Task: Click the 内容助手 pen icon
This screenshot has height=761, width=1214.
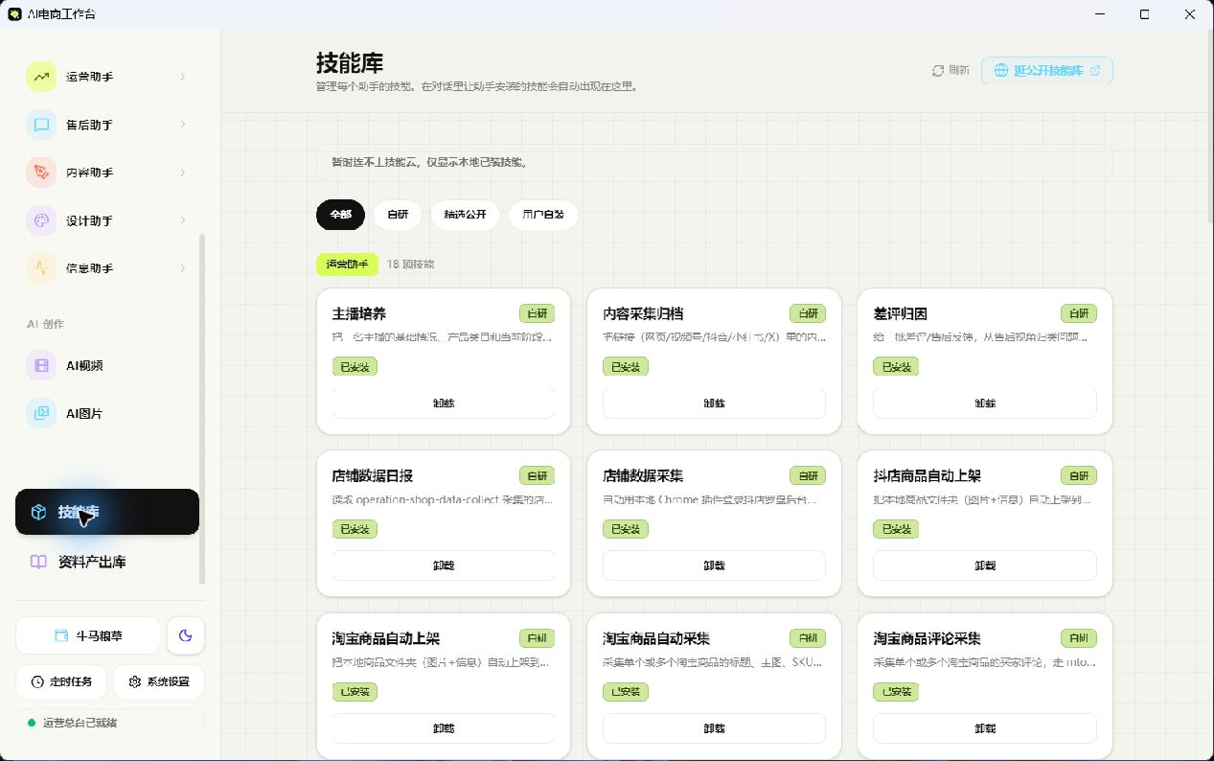Action: 41,173
